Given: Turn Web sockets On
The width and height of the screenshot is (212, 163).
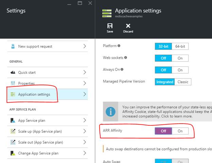Looking at the screenshot, I should point(180,58).
